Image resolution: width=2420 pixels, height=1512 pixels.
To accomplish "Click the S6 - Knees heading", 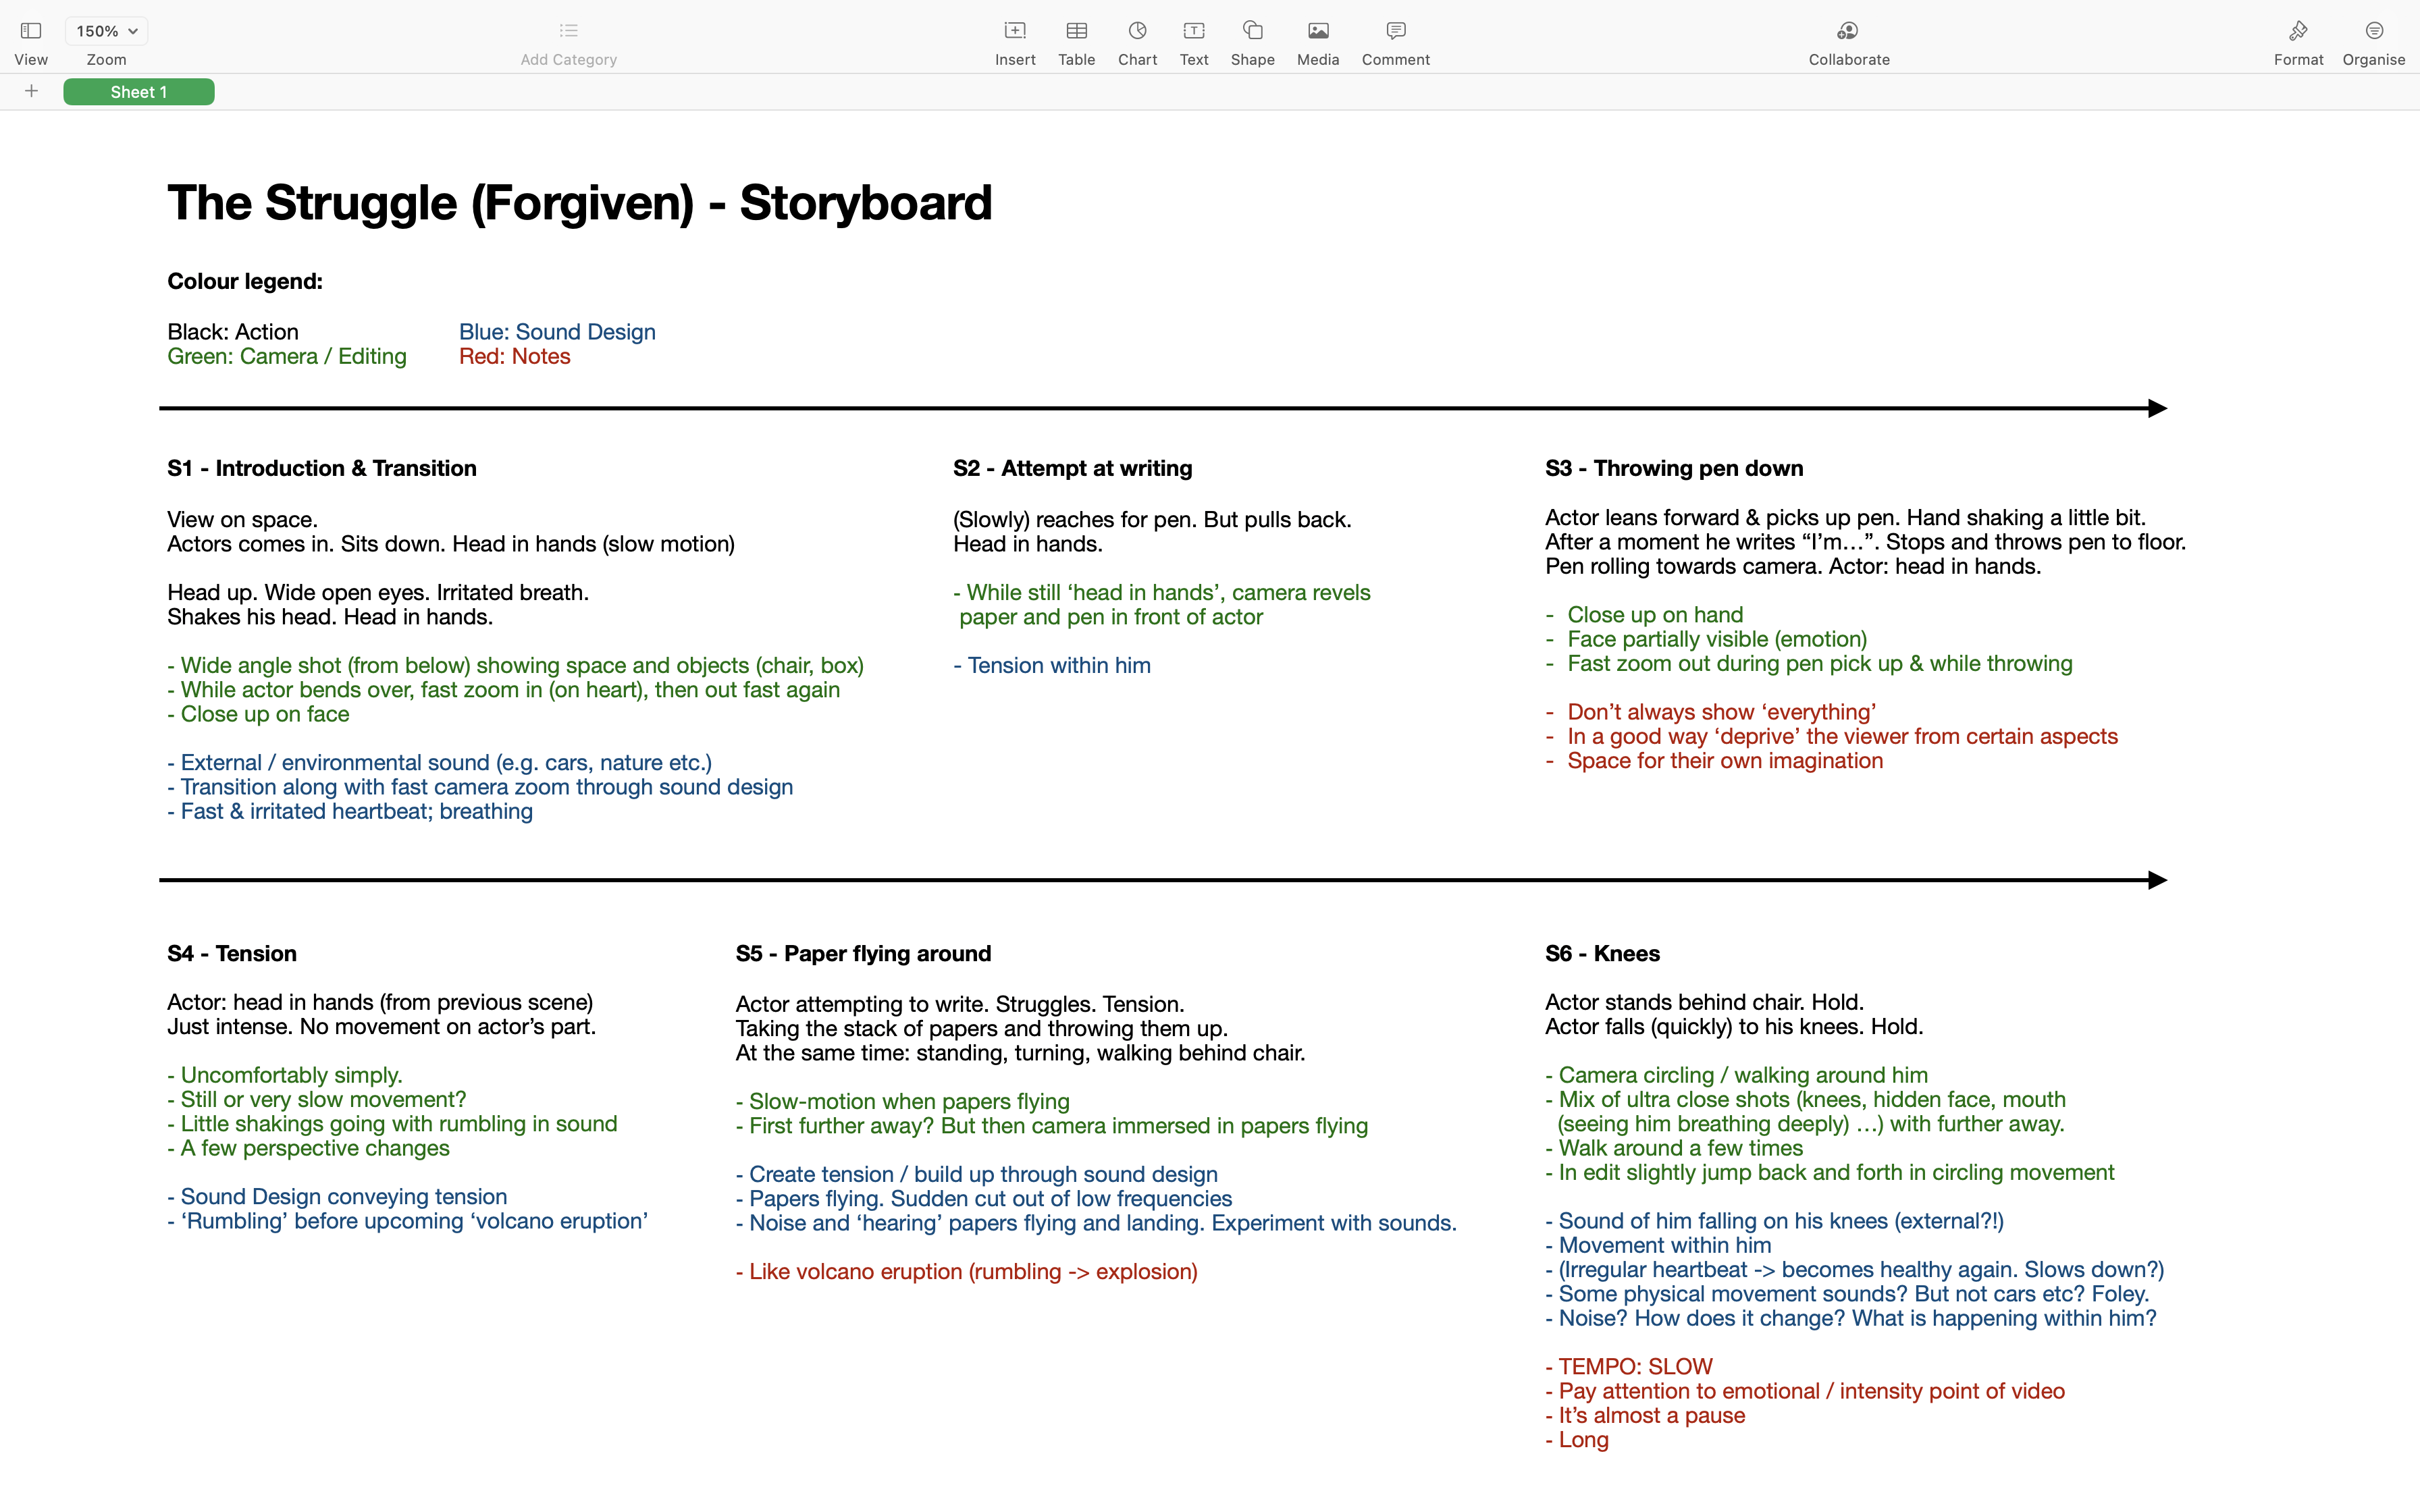I will (x=1602, y=953).
